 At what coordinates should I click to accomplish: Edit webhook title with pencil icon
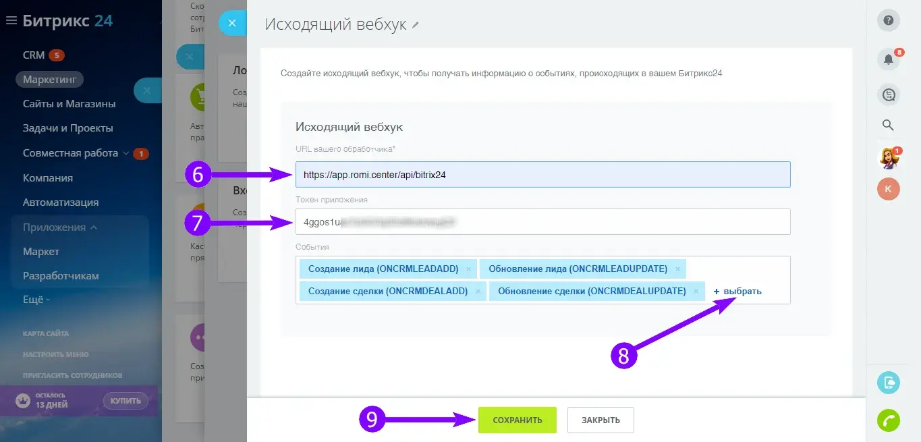click(x=416, y=25)
